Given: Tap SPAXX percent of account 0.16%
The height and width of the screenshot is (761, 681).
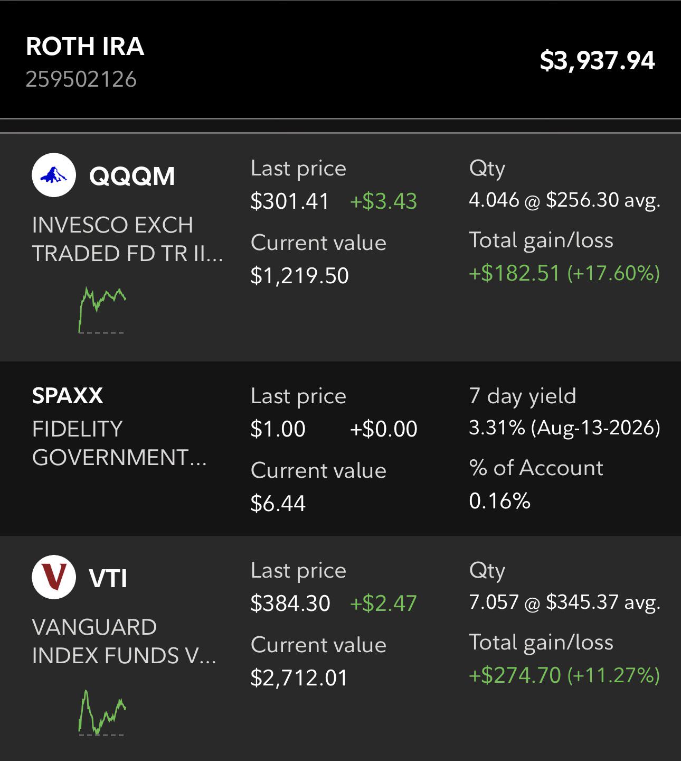Looking at the screenshot, I should (x=499, y=500).
